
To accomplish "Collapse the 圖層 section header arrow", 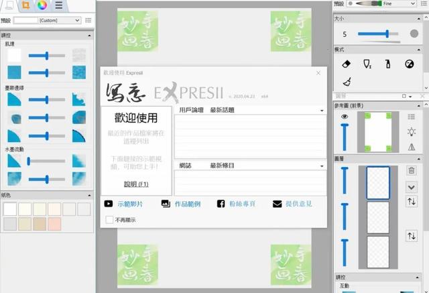I will pos(418,159).
